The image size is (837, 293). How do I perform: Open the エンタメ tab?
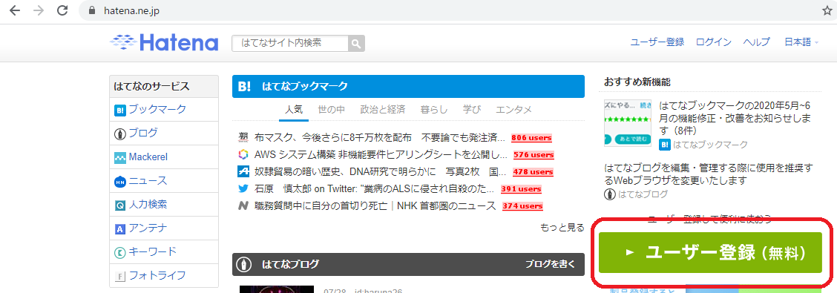513,109
